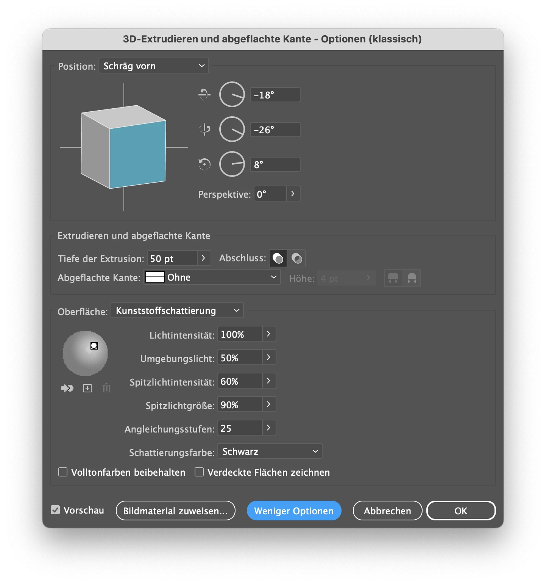Image resolution: width=546 pixels, height=584 pixels.
Task: Expand the Tiefe der Extrusion slider arrow
Action: 204,258
